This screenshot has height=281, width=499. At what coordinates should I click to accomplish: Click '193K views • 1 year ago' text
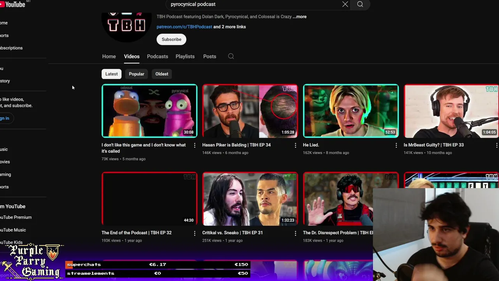pos(122,241)
